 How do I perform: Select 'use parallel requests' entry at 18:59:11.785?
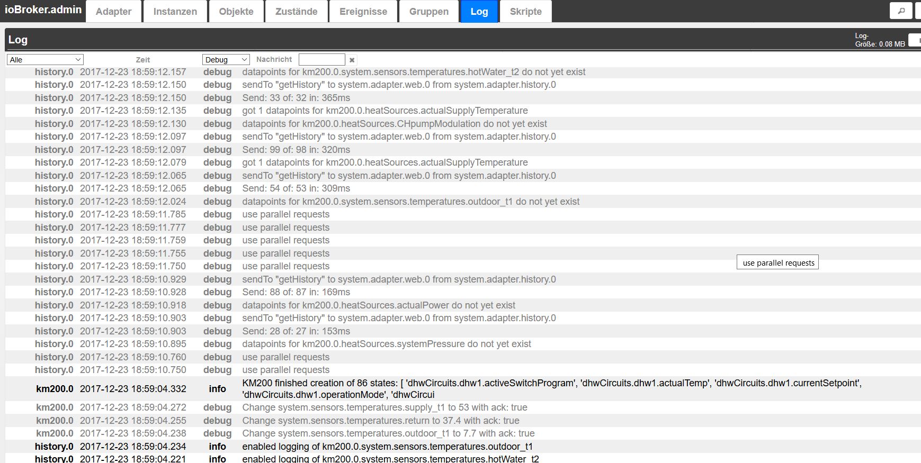click(x=285, y=214)
